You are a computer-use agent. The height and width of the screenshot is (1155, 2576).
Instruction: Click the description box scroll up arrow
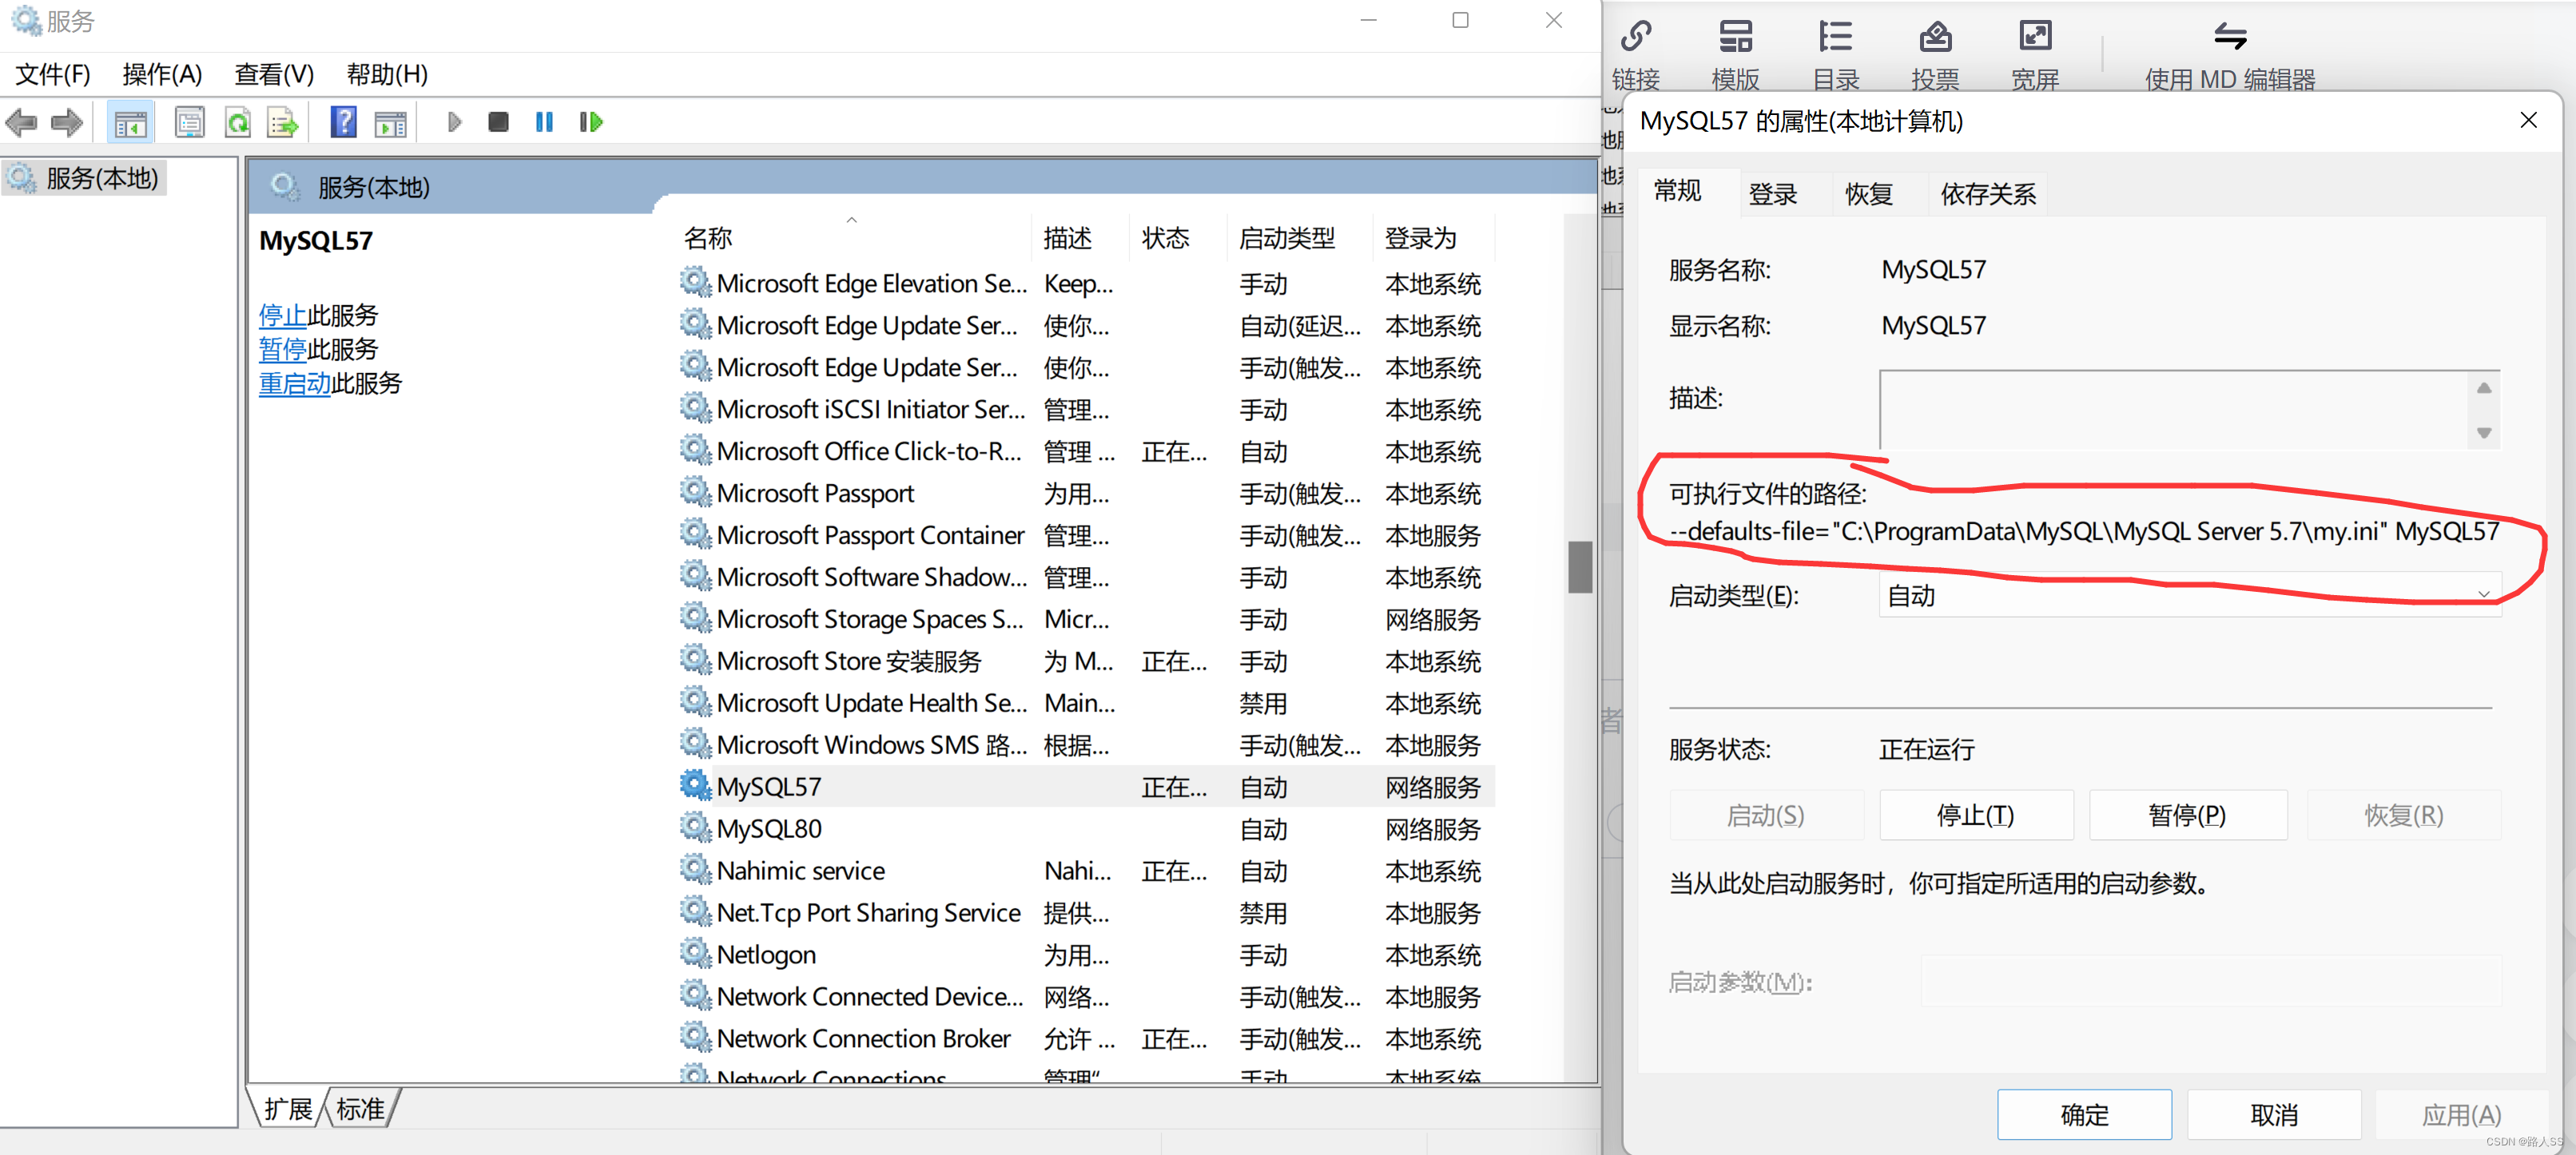coord(2484,388)
